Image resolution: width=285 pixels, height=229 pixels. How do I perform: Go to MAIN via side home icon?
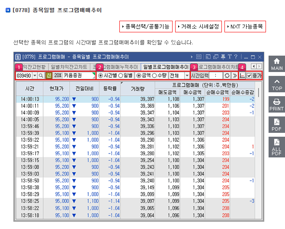pos(277,64)
